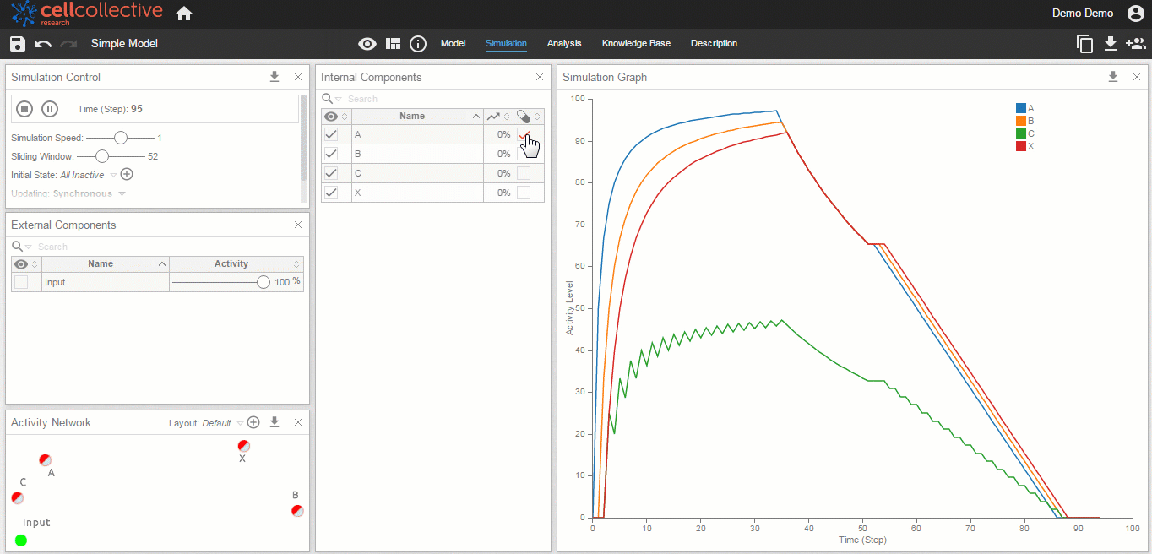This screenshot has width=1152, height=554.
Task: Uncheck visibility of component X
Action: [x=331, y=193]
